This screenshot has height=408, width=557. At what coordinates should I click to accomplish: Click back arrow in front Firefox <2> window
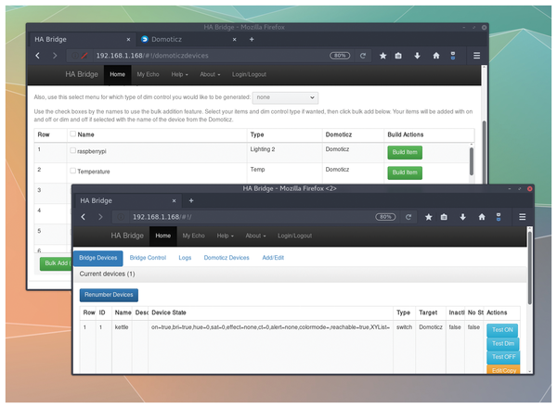(x=84, y=217)
